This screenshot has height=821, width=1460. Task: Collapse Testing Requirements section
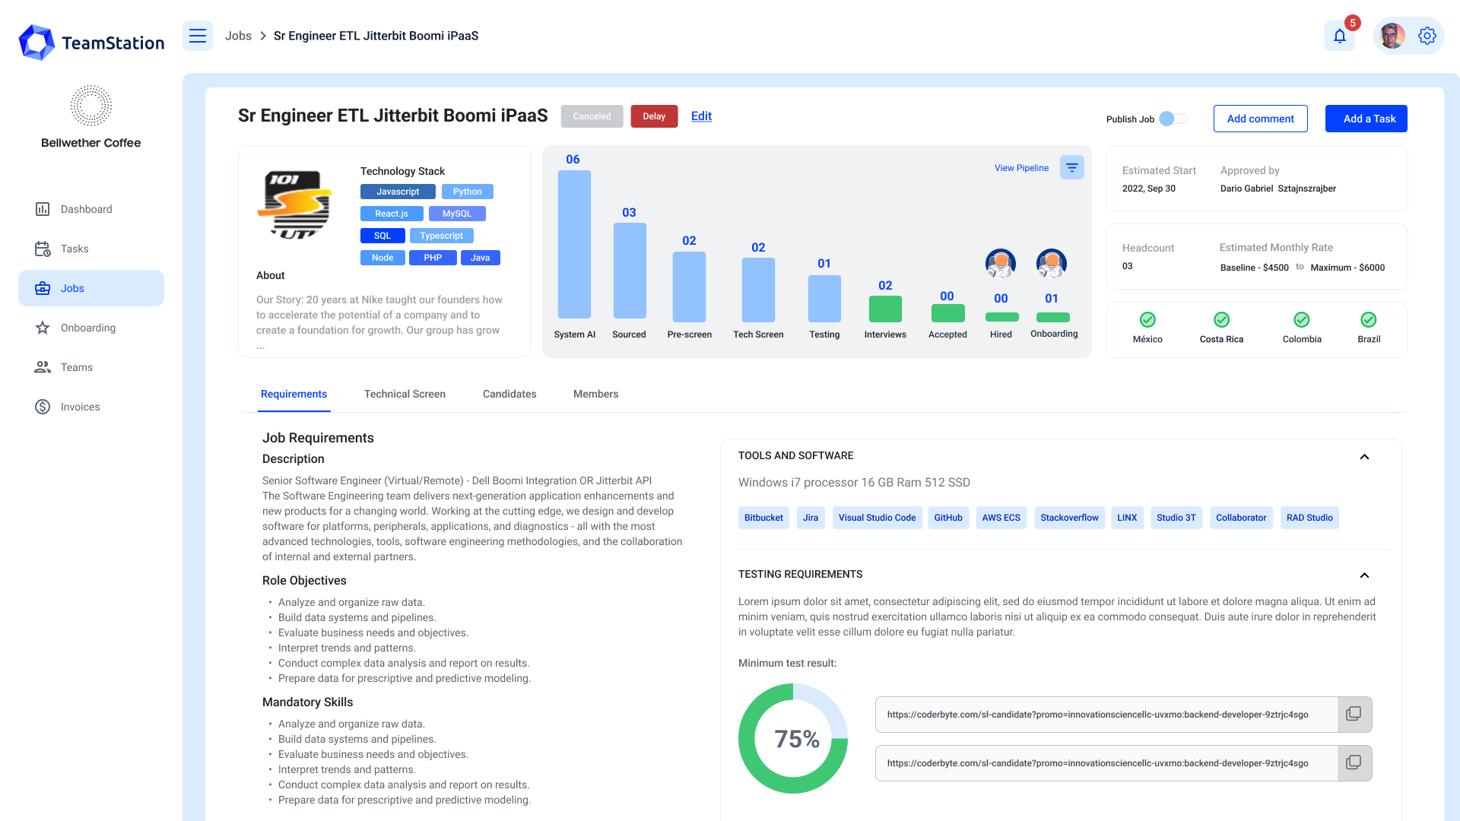pyautogui.click(x=1364, y=575)
